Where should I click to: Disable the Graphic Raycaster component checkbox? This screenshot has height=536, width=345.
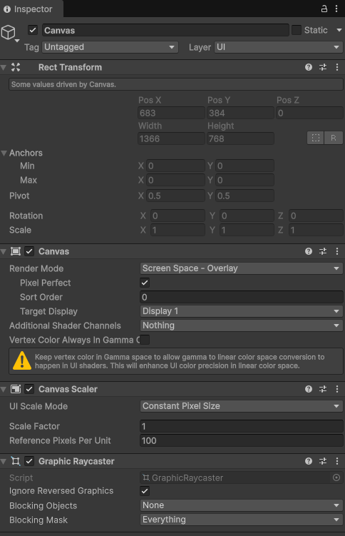point(29,462)
